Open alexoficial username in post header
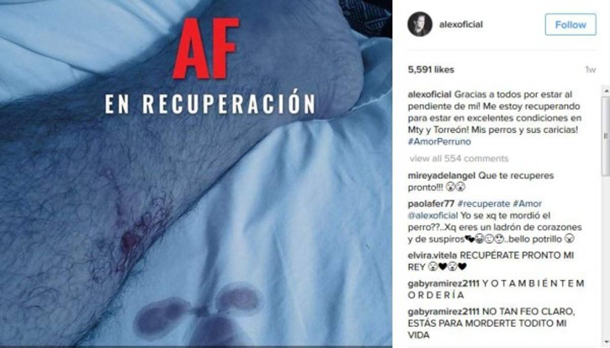Screen dimensions: 610x348 pos(461,24)
